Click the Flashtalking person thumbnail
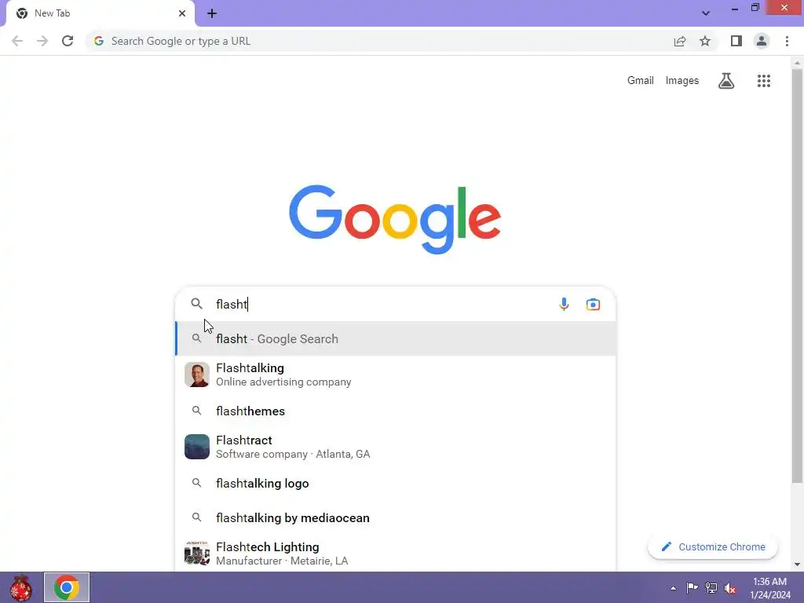 [x=197, y=375]
